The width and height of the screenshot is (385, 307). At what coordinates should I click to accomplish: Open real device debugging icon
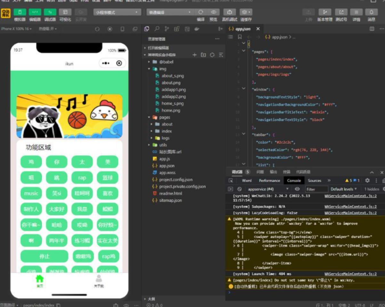[x=229, y=12]
